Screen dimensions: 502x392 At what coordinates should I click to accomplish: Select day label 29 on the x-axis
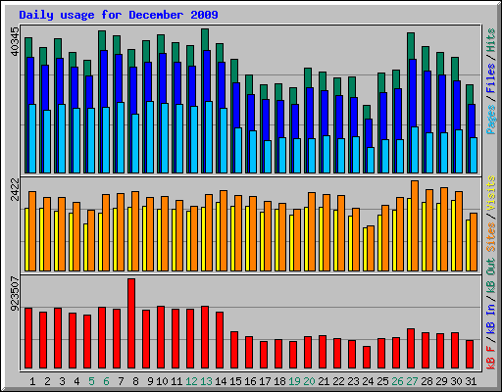(x=441, y=381)
